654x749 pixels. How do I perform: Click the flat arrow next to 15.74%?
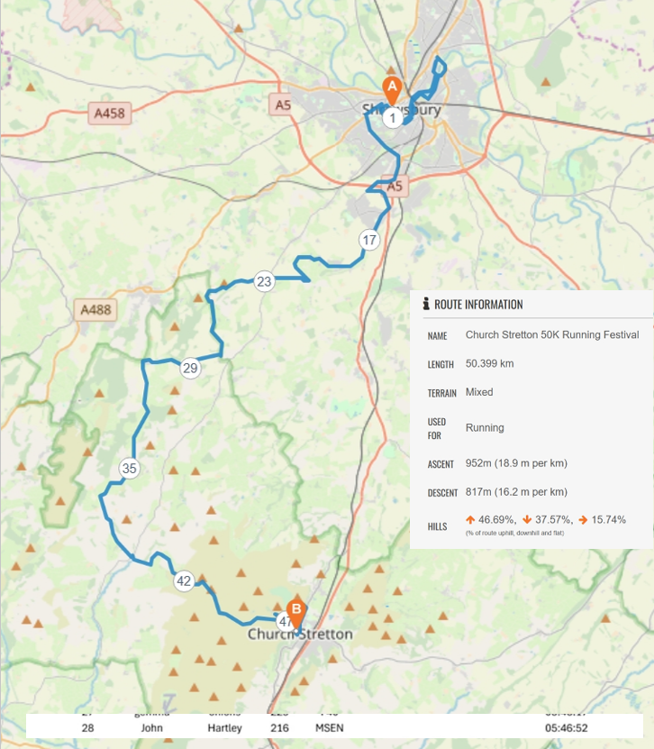[584, 520]
